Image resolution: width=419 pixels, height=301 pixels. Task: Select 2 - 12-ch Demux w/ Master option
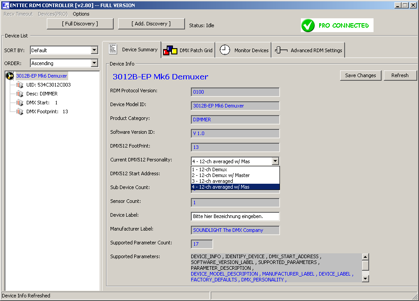click(221, 175)
